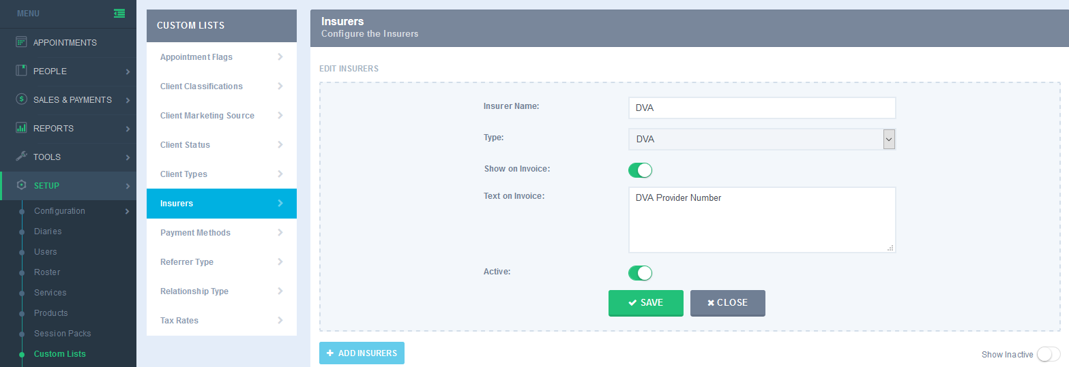Expand the People menu arrow
Screen dimensions: 1069x367
(x=128, y=71)
